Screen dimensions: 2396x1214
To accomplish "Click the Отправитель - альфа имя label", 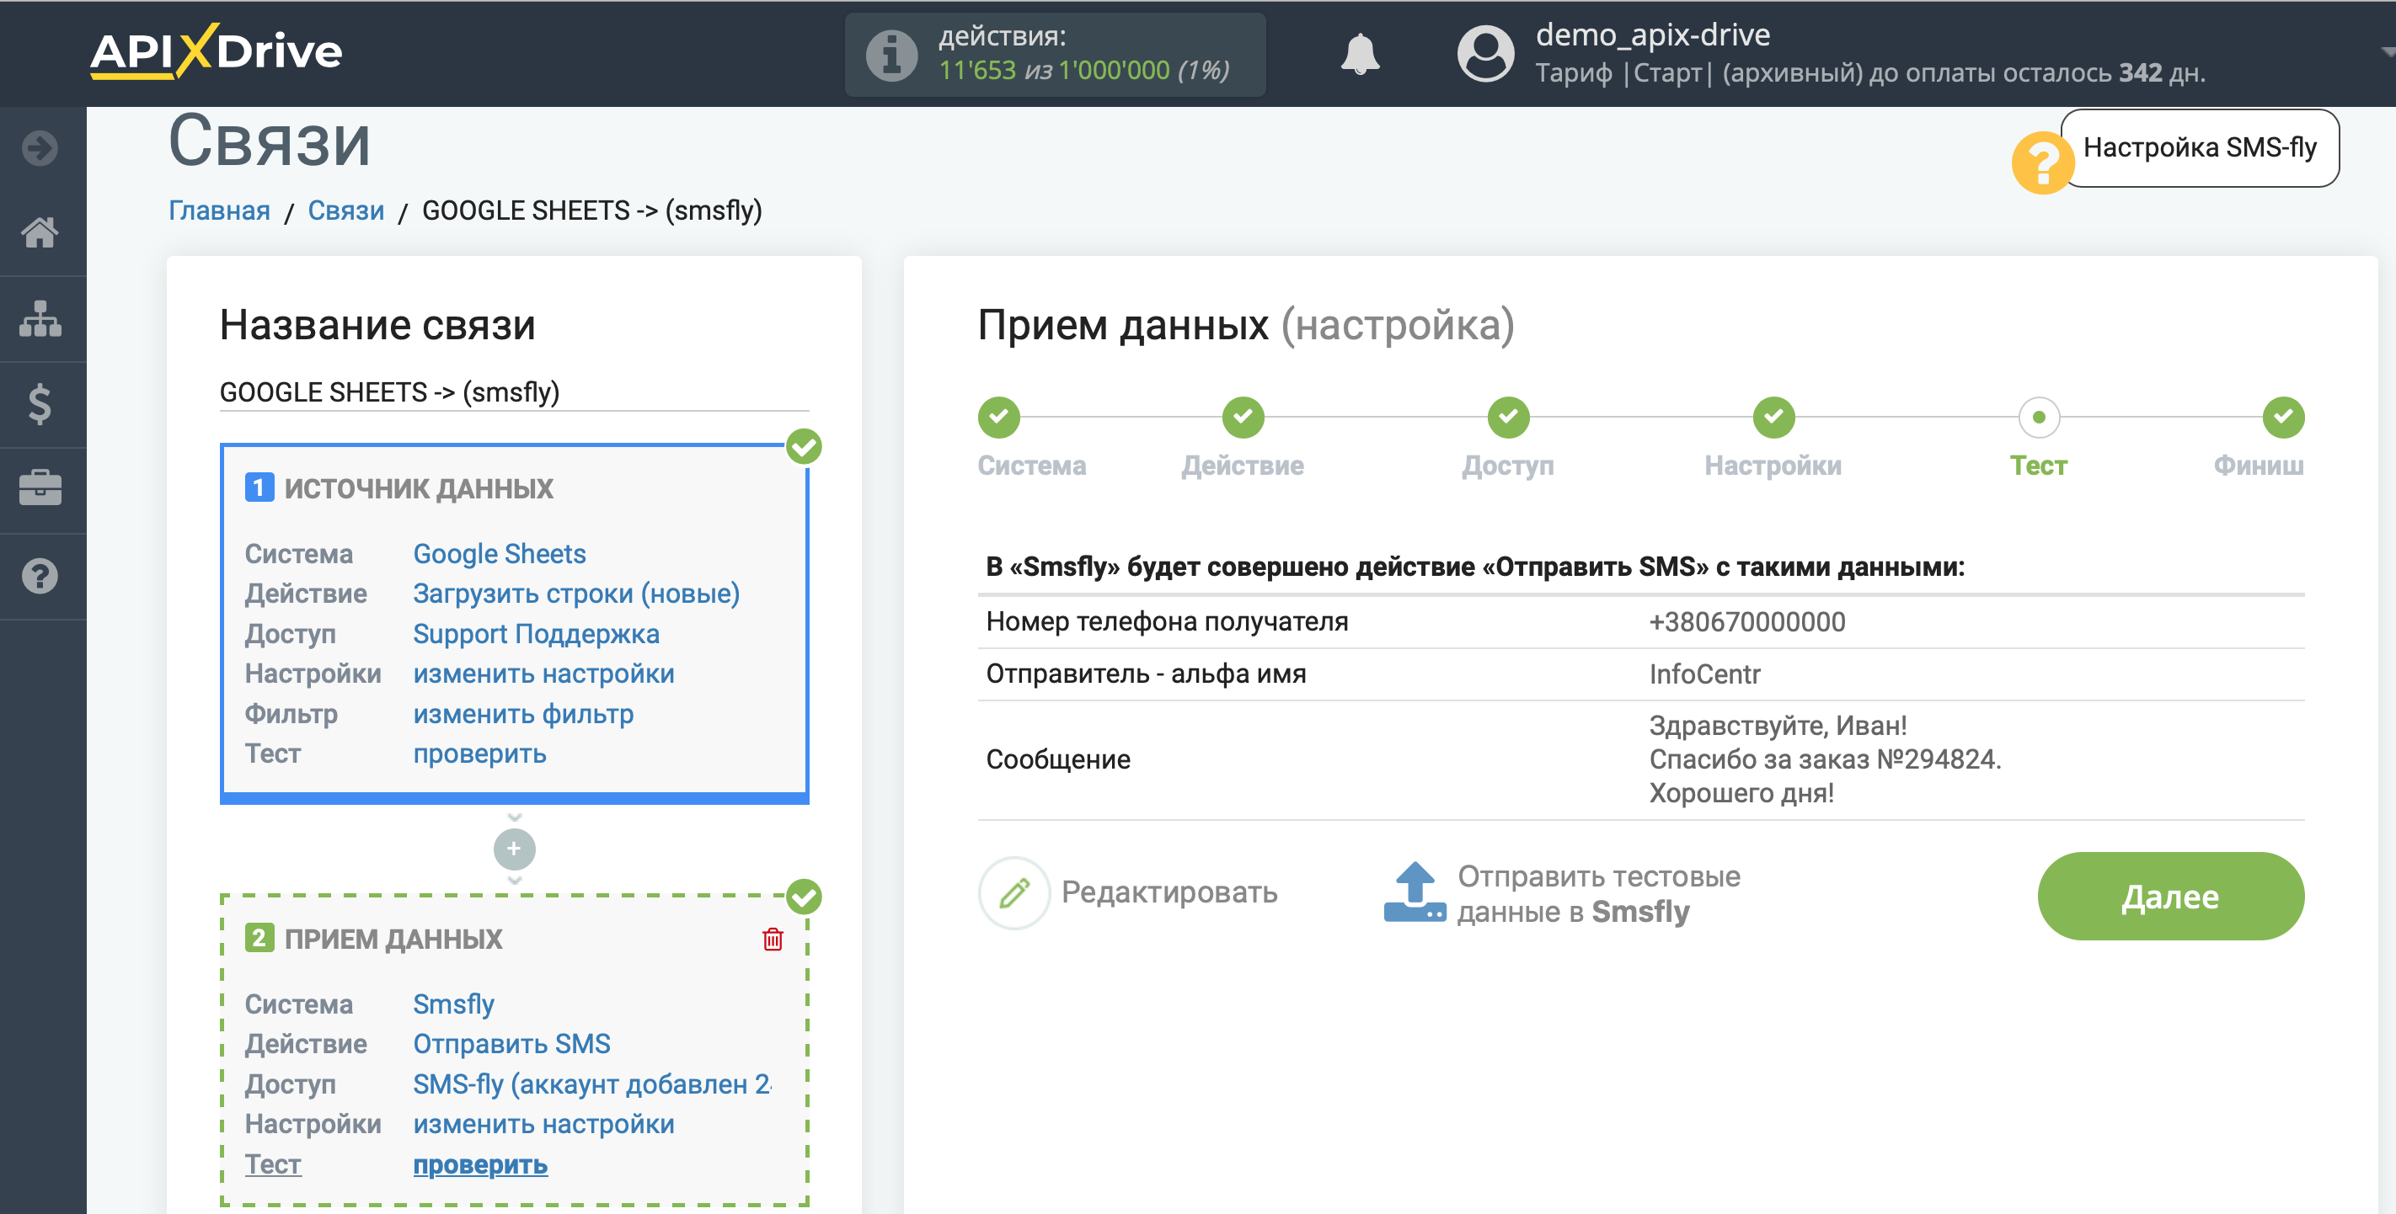I will pos(1146,674).
